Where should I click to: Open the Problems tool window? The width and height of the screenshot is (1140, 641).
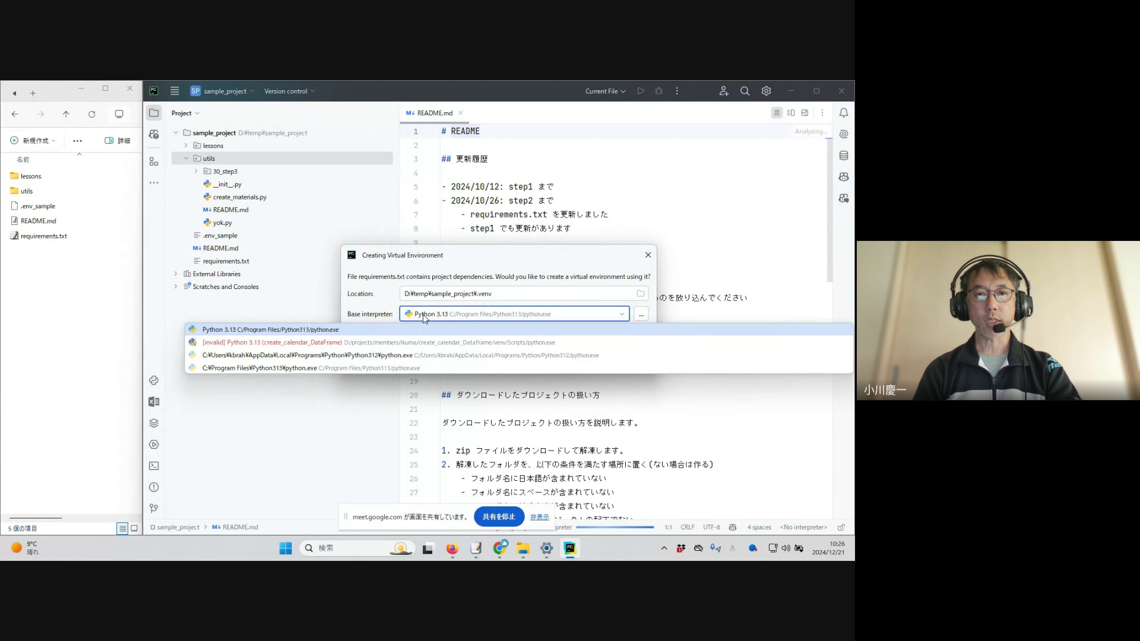click(154, 487)
